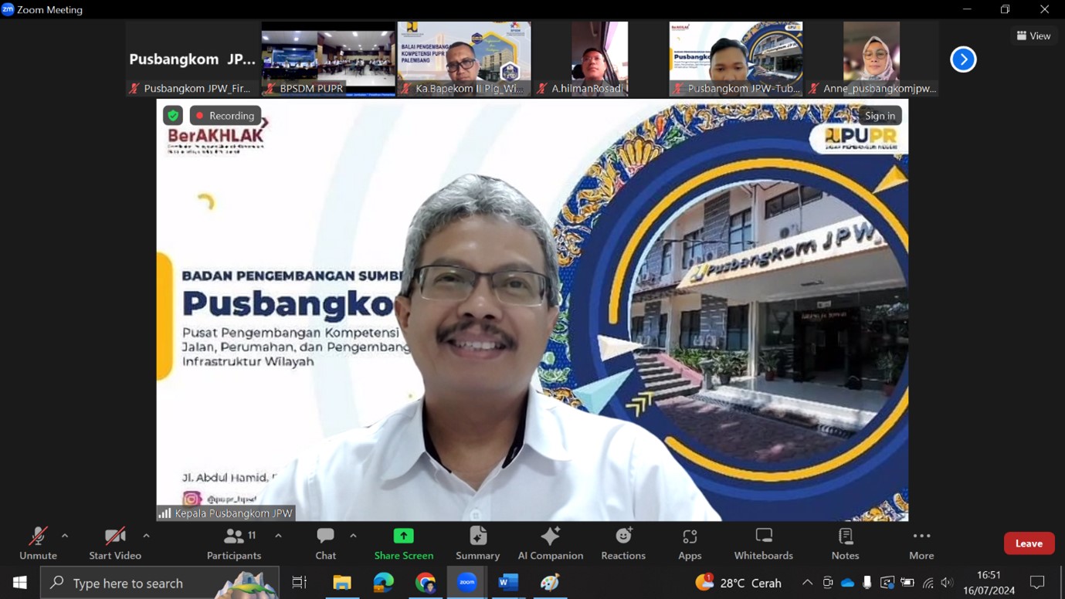
Task: Click the taskbar search box
Action: [159, 583]
